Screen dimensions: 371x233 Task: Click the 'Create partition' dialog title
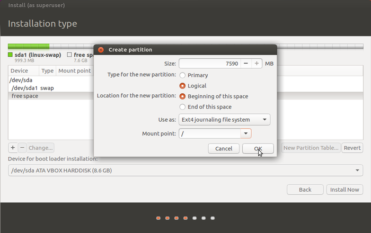click(x=130, y=50)
